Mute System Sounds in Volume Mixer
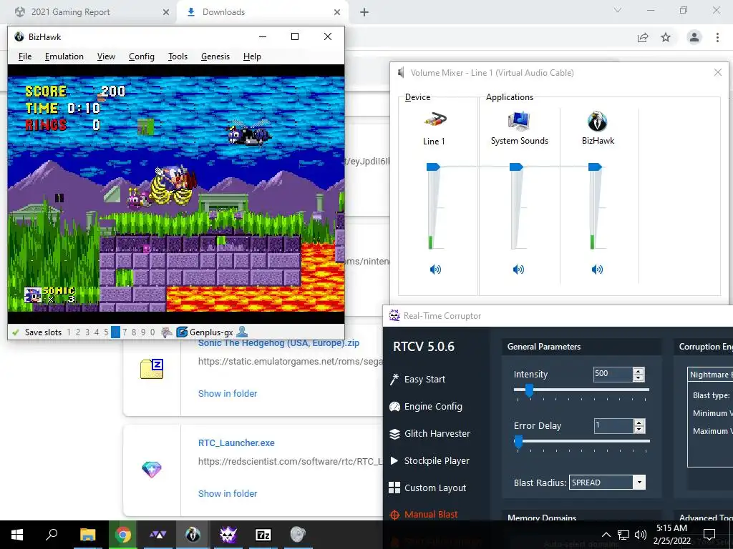733x549 pixels. (518, 269)
